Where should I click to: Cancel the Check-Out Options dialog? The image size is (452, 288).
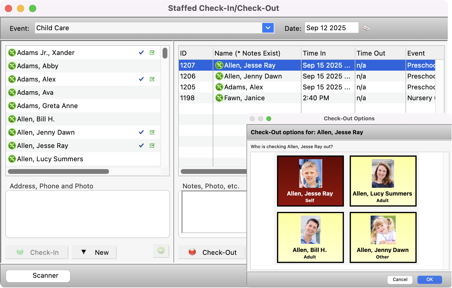point(399,280)
